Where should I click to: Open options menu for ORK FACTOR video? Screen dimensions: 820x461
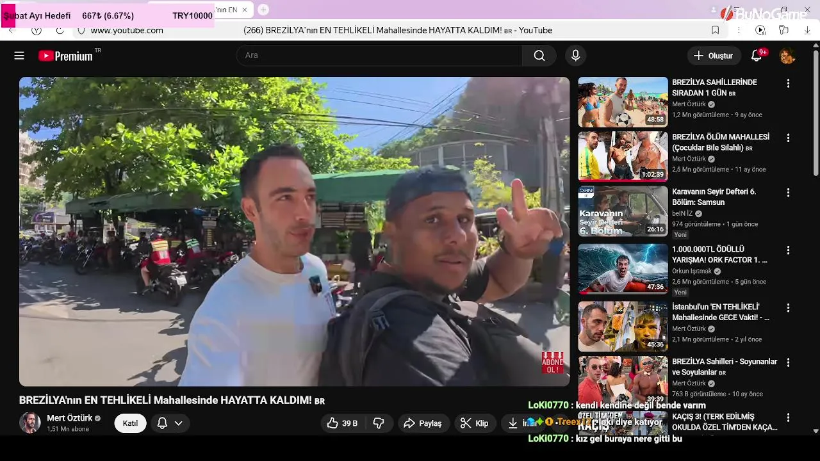(788, 250)
